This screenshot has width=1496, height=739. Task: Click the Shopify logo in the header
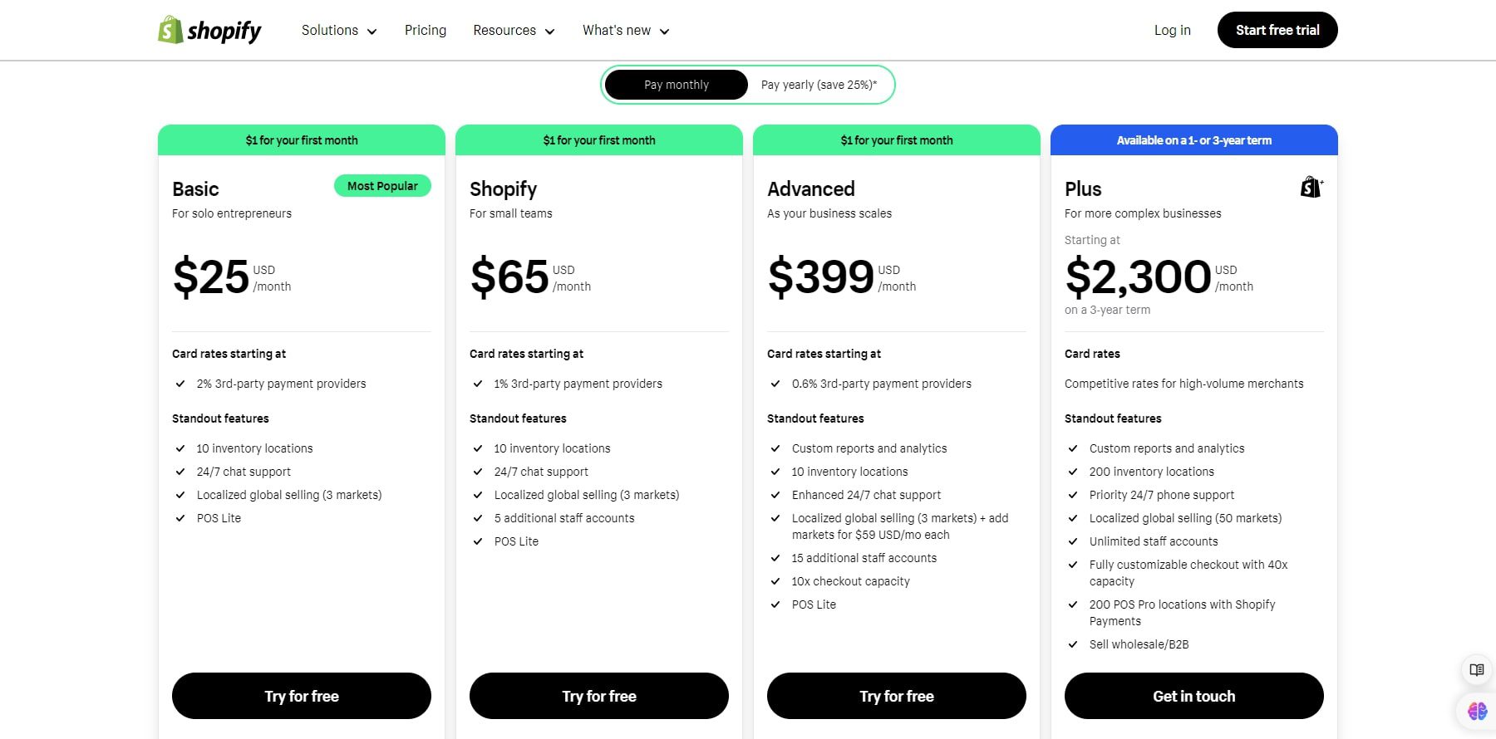pyautogui.click(x=209, y=30)
